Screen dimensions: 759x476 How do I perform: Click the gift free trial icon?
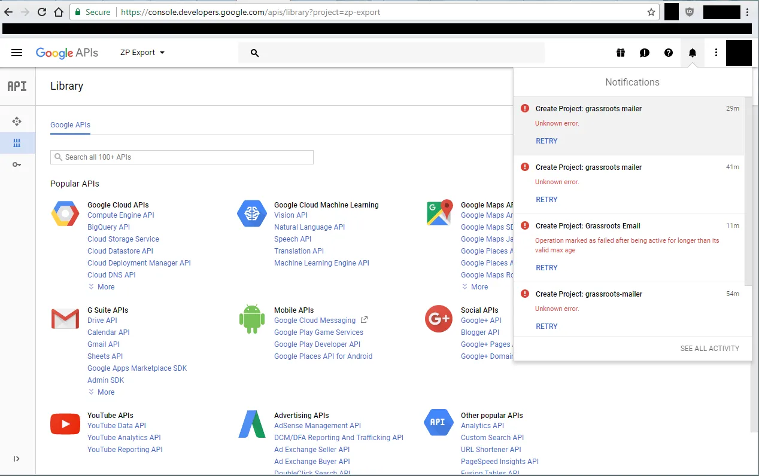pyautogui.click(x=621, y=53)
